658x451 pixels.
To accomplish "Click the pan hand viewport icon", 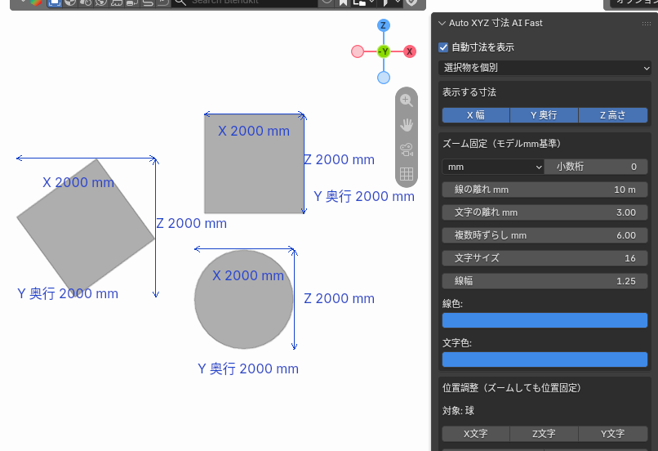I will point(407,125).
